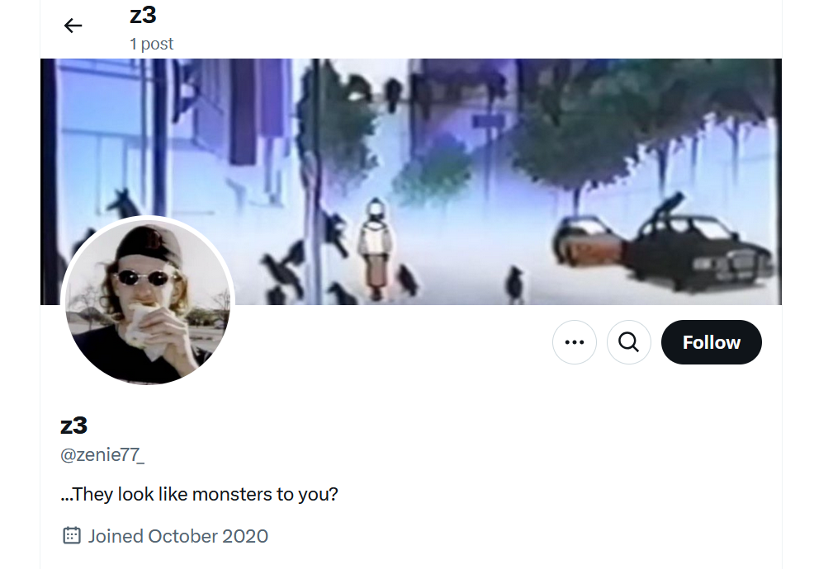Click the Joined October 2020 text
The image size is (814, 569).
tap(178, 536)
